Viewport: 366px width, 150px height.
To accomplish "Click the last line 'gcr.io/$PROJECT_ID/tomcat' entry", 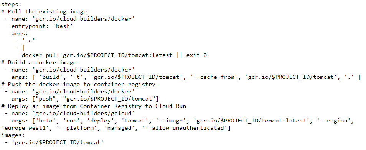I will pos(58,143).
